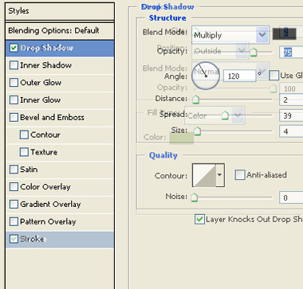This screenshot has width=303, height=289.
Task: Click the Pattern Overlay style row label
Action: coord(48,222)
